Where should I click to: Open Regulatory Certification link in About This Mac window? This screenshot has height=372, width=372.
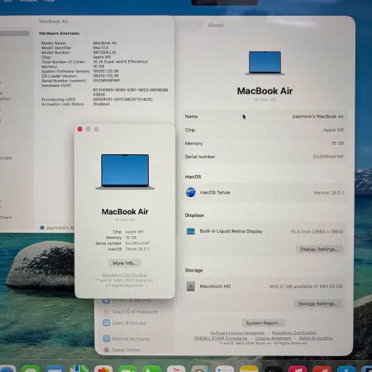pos(125,275)
